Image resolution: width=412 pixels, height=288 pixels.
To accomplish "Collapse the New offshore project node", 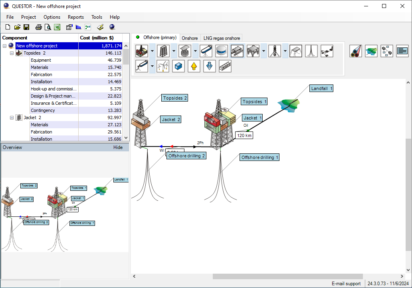I will (x=4, y=46).
